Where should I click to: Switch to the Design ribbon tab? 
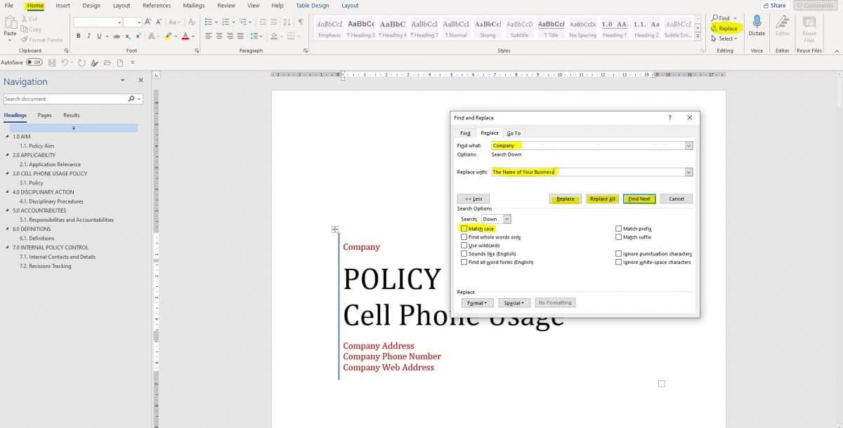[x=91, y=6]
